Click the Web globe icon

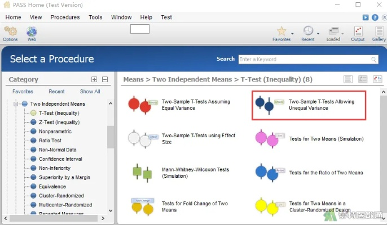pyautogui.click(x=32, y=33)
